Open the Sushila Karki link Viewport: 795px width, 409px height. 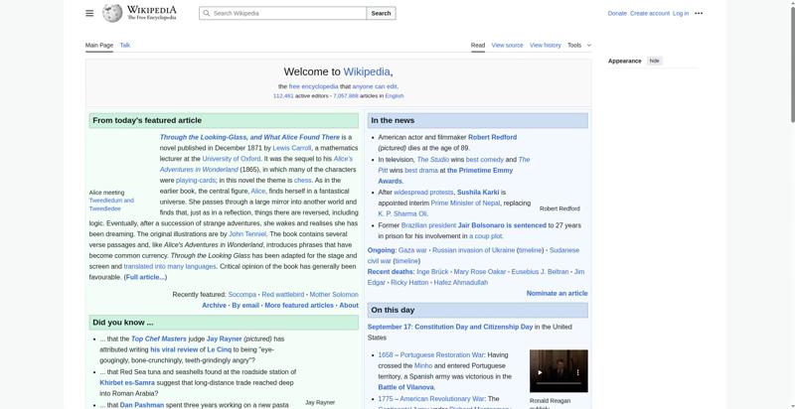(x=478, y=192)
